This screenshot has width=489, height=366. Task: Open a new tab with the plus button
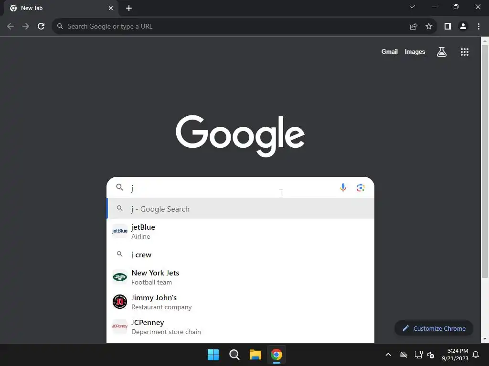click(129, 8)
